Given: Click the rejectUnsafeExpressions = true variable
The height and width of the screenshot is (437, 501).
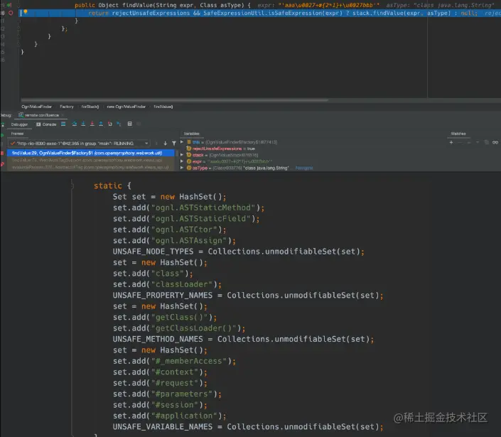Looking at the screenshot, I should 220,149.
